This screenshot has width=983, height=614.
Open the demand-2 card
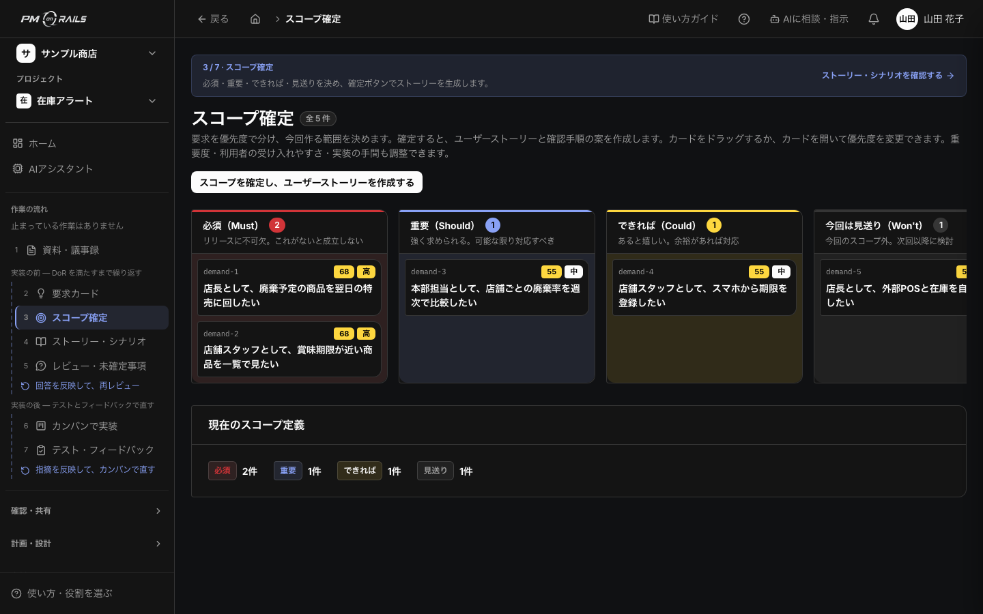(x=289, y=349)
